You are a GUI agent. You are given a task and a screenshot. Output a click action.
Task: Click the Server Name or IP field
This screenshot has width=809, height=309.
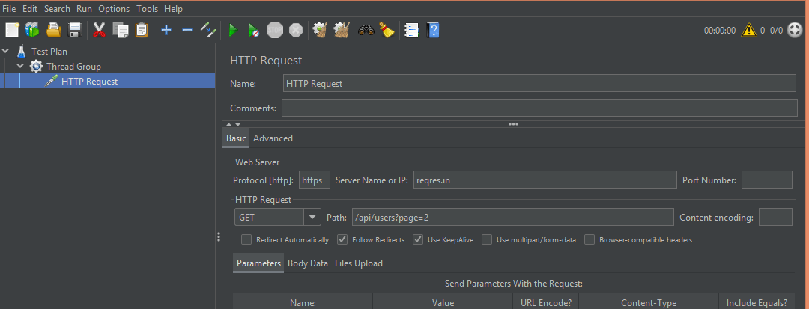(545, 180)
